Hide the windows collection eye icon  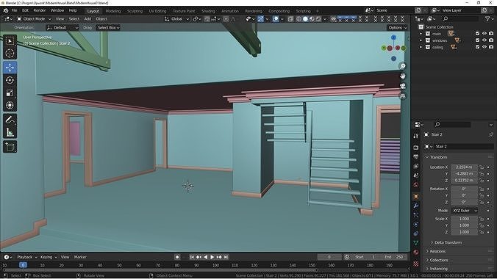click(x=485, y=40)
